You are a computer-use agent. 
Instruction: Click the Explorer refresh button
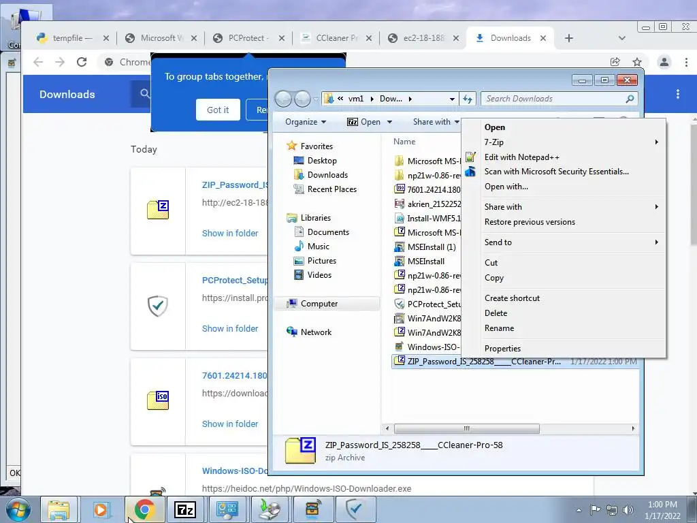(x=468, y=99)
